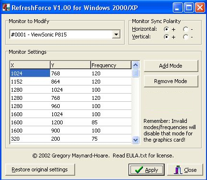
Task: Select the 320 mode row
Action: pos(71,139)
